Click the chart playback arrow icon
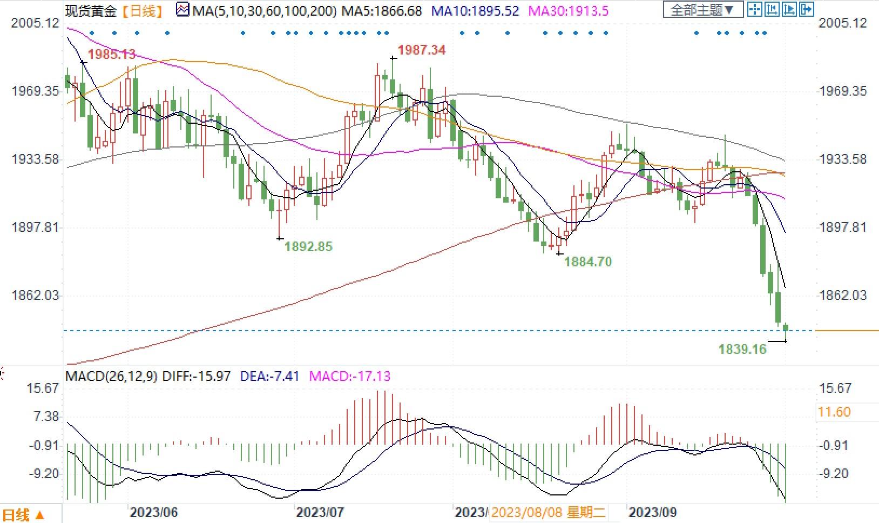The image size is (879, 523). pos(789,9)
